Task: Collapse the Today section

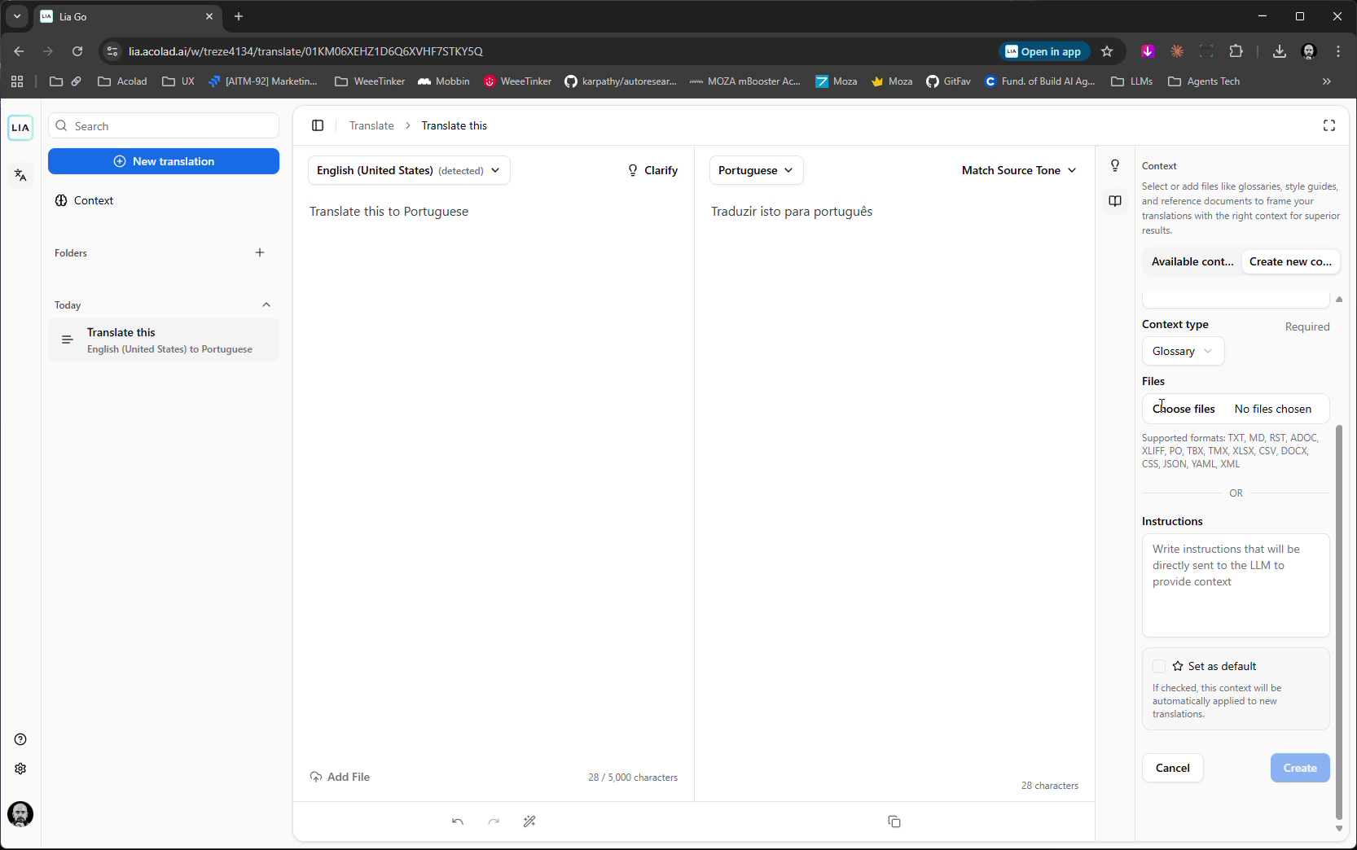Action: pyautogui.click(x=266, y=305)
